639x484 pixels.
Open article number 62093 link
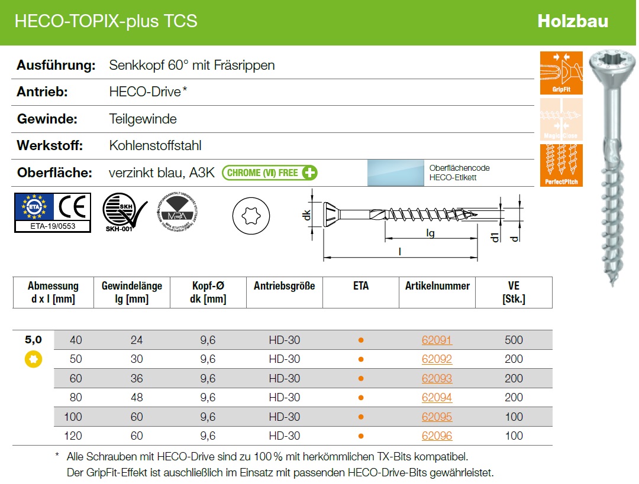[x=437, y=379]
